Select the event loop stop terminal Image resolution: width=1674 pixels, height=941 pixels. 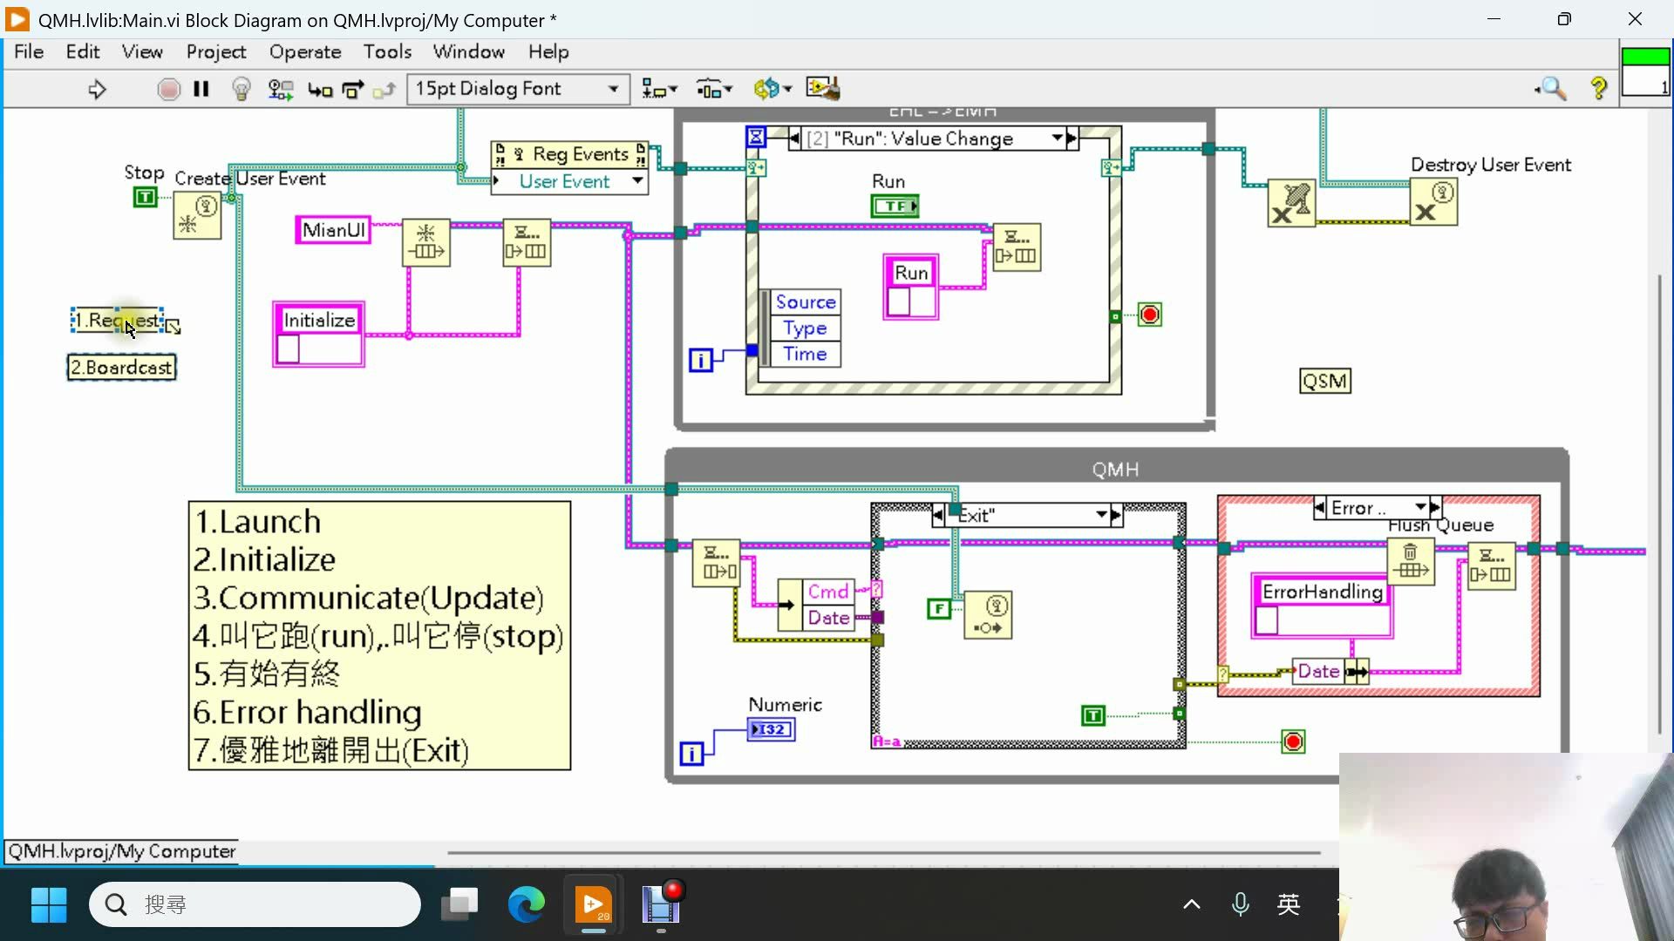pos(1150,315)
